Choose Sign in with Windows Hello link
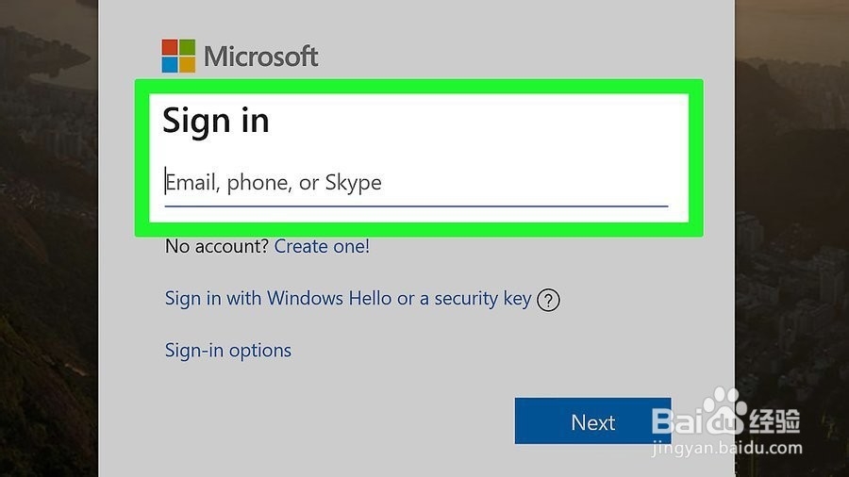This screenshot has width=849, height=477. click(x=348, y=299)
